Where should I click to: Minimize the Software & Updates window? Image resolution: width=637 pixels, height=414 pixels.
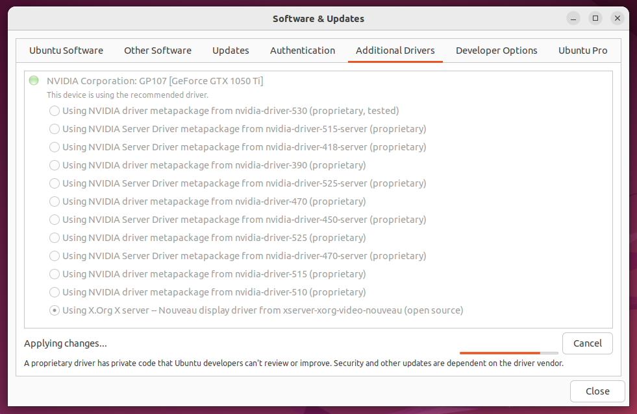pyautogui.click(x=573, y=19)
